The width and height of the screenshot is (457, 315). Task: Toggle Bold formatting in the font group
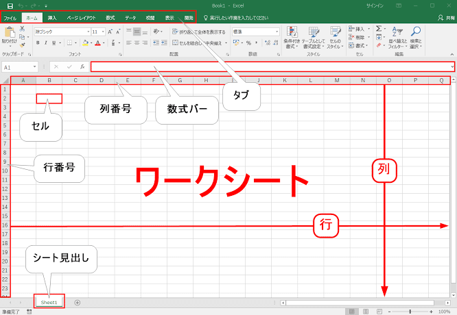tap(38, 43)
